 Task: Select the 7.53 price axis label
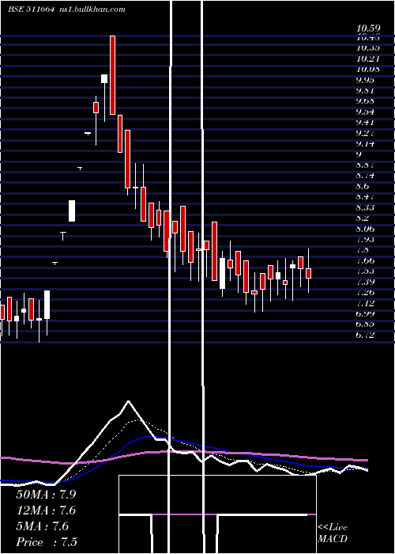click(x=365, y=271)
